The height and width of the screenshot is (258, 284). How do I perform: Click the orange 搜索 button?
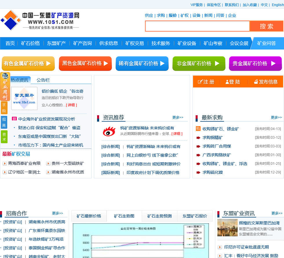click(266, 26)
